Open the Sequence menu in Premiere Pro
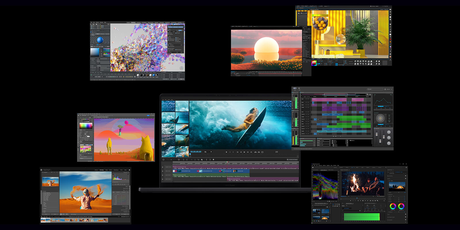Viewport: 460px width, 230px height. [320, 165]
